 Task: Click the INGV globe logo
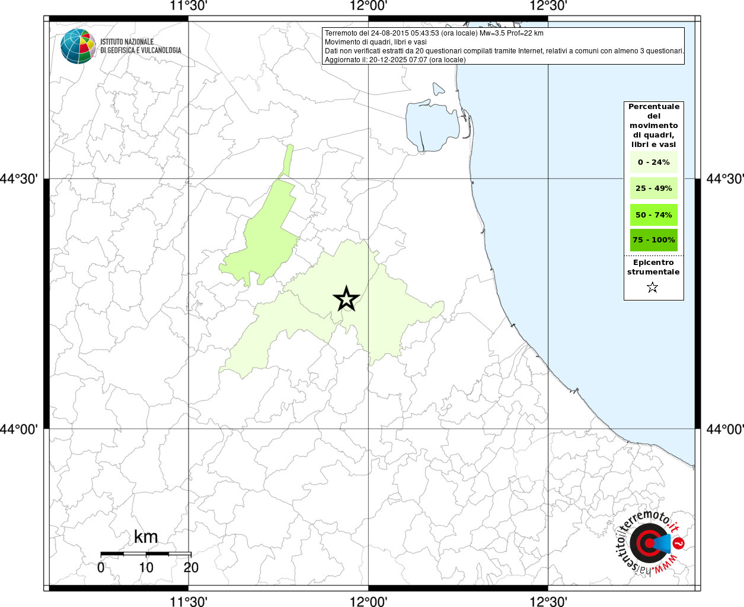pyautogui.click(x=78, y=46)
